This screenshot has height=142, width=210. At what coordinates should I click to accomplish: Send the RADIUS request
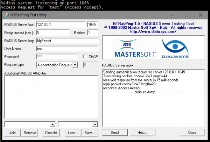tap(115, 133)
